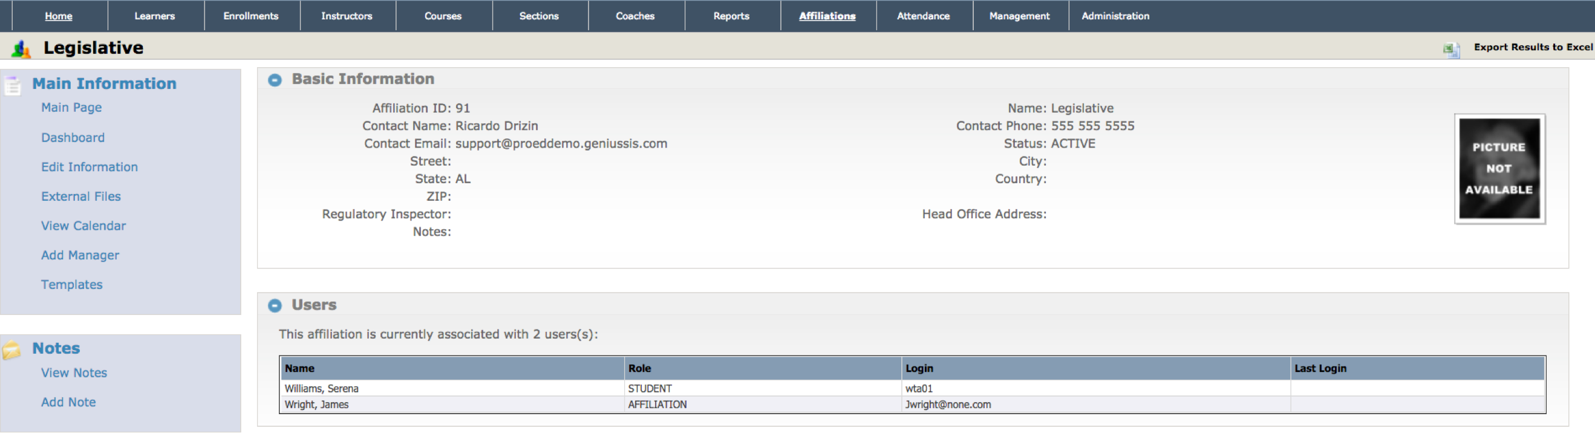
Task: Click the Excel export icon
Action: [1450, 48]
